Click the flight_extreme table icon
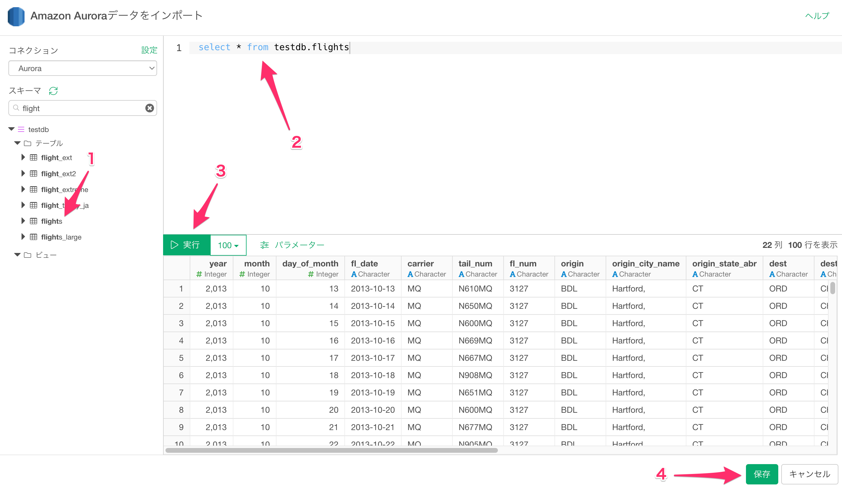842x491 pixels. pos(34,189)
